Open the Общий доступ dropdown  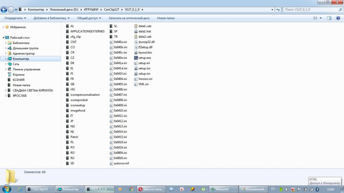point(89,18)
